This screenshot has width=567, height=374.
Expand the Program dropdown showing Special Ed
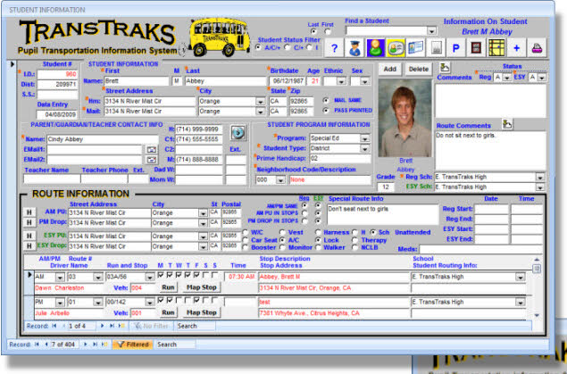tap(364, 138)
